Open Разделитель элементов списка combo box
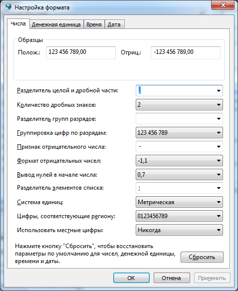The width and height of the screenshot is (238, 291). pyautogui.click(x=180, y=188)
